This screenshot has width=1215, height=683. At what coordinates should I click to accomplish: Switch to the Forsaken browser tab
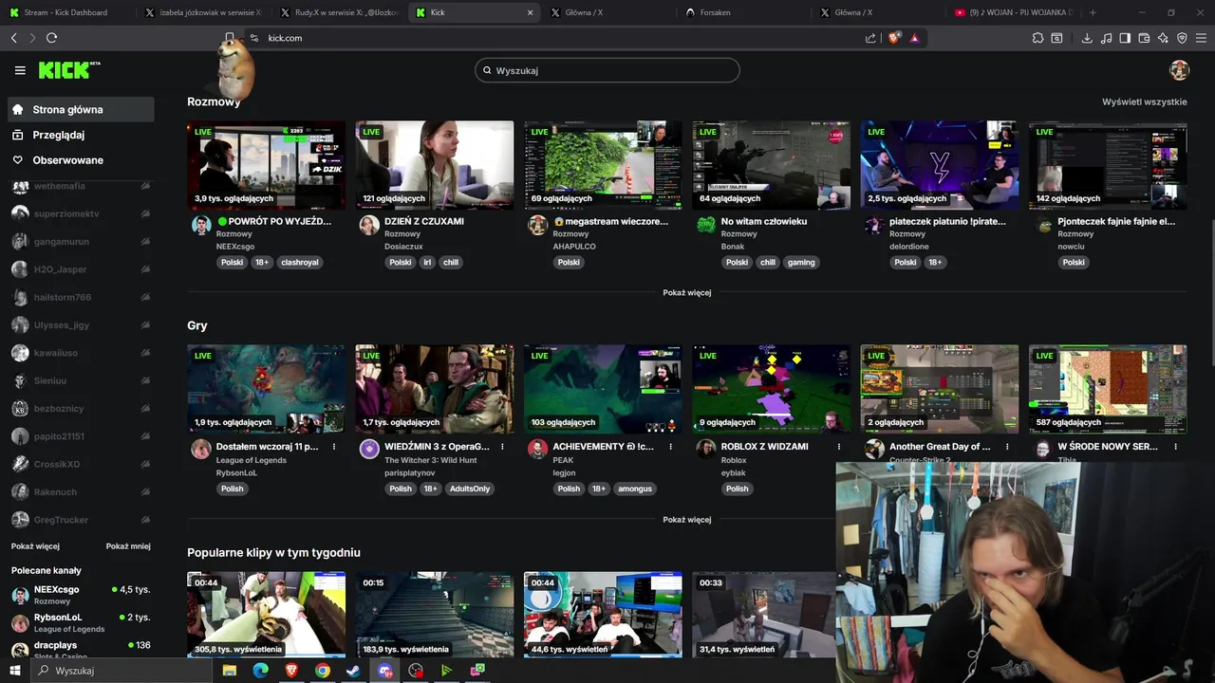pos(743,12)
